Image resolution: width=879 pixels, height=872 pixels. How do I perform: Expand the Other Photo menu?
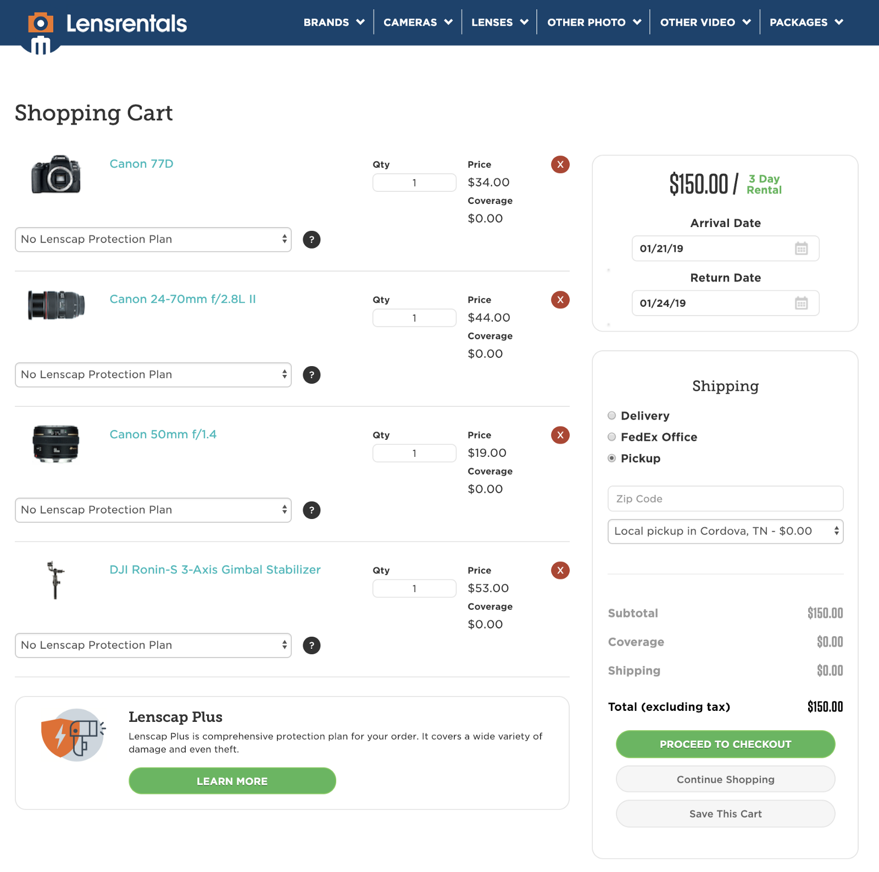pyautogui.click(x=594, y=23)
